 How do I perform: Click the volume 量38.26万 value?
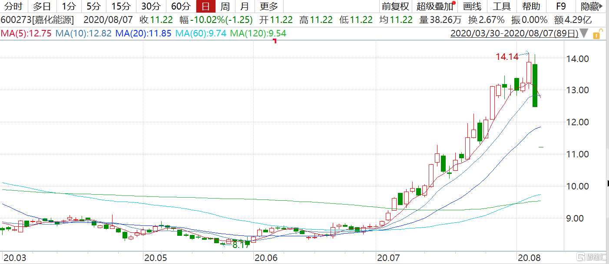440,20
